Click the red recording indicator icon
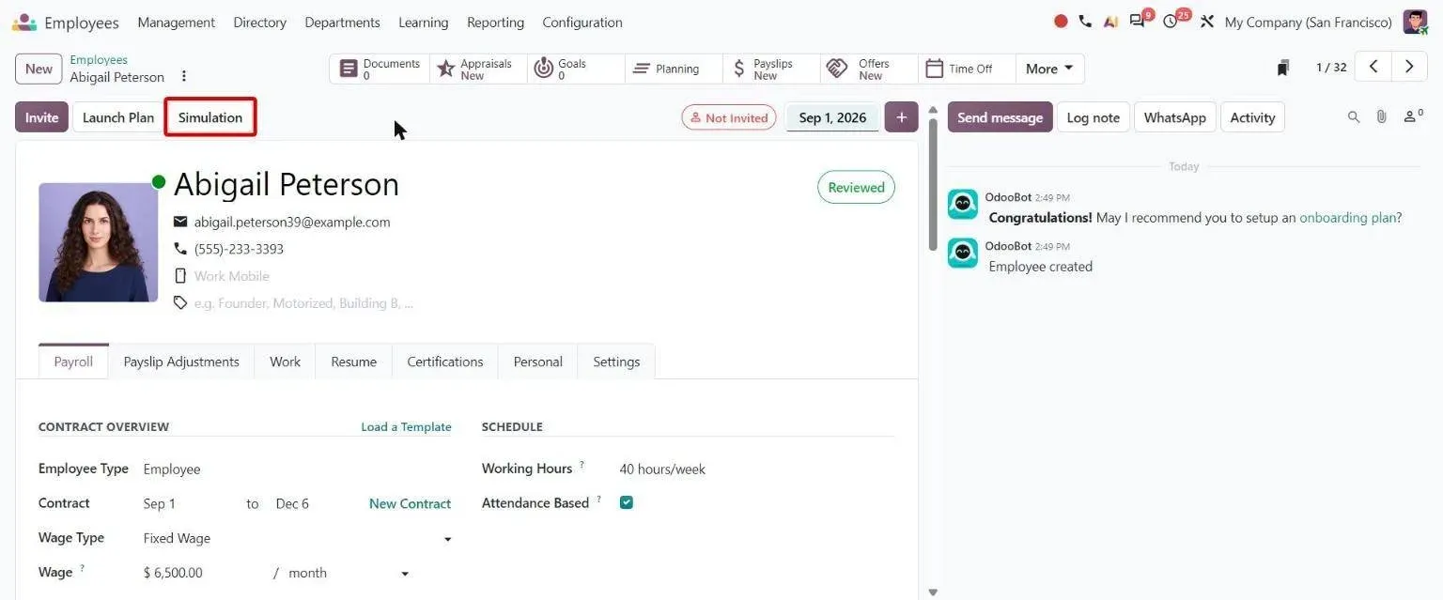The width and height of the screenshot is (1443, 600). (x=1061, y=22)
